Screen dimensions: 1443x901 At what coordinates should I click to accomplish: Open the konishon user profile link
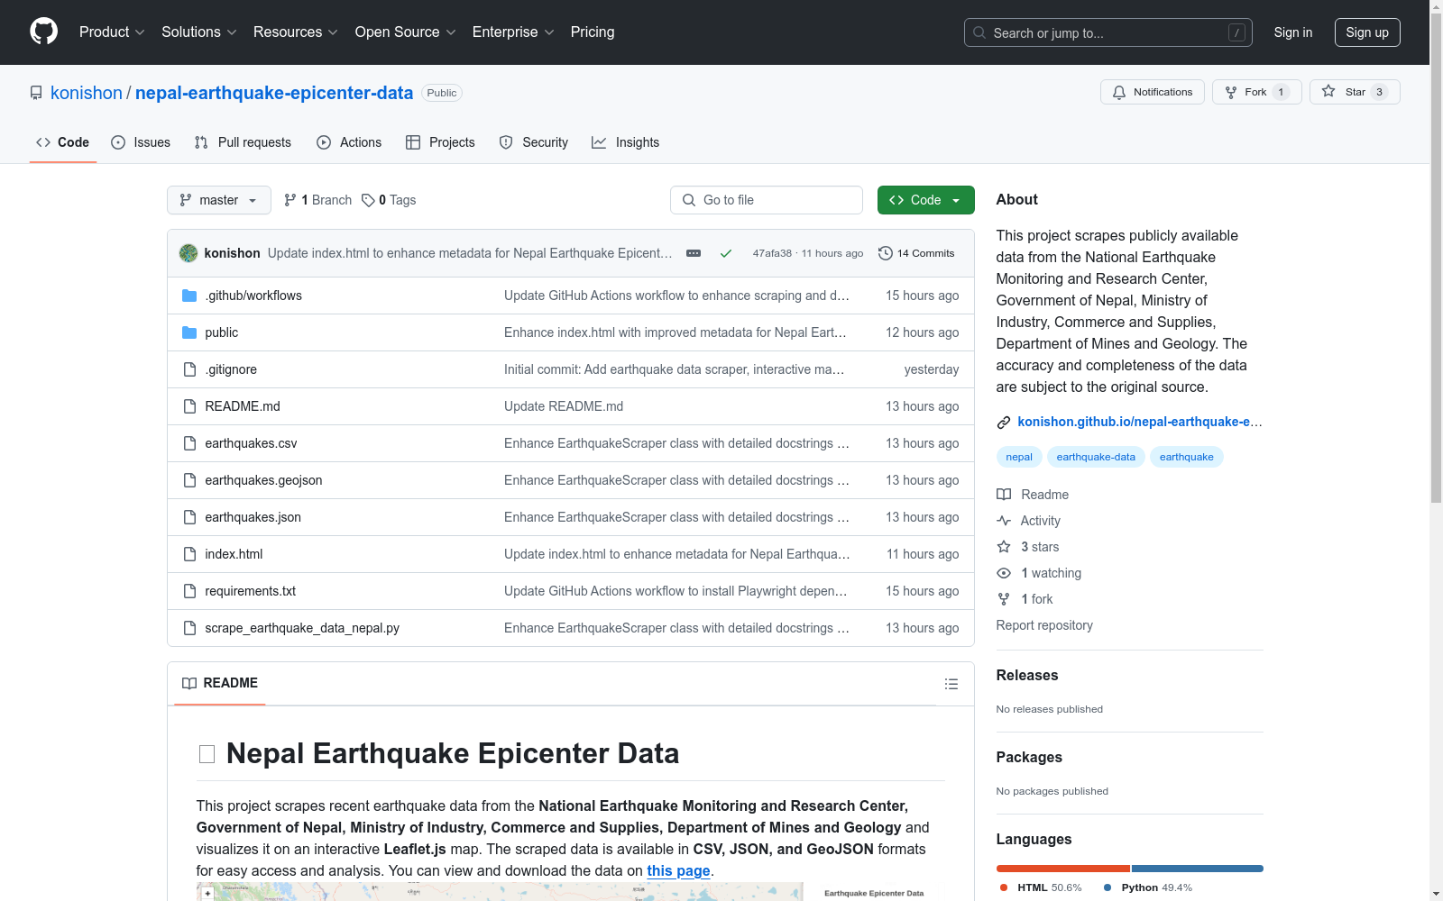tap(87, 93)
